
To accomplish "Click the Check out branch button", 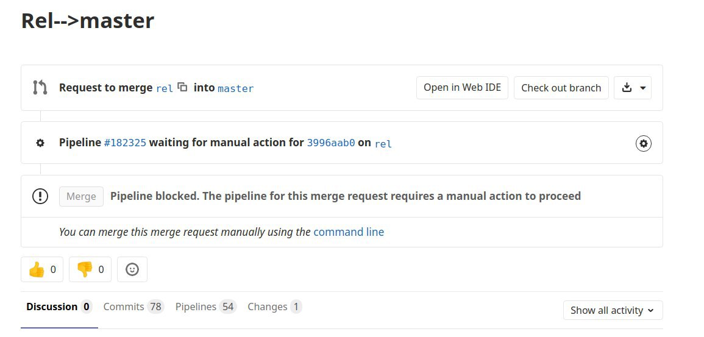I will point(561,88).
